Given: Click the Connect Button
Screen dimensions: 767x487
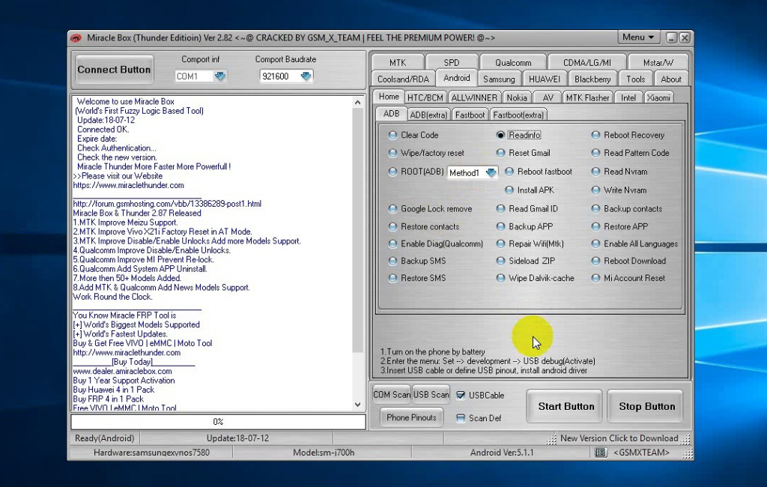Looking at the screenshot, I should coord(114,70).
